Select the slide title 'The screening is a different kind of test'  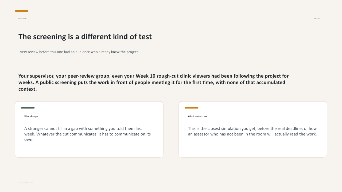85,37
